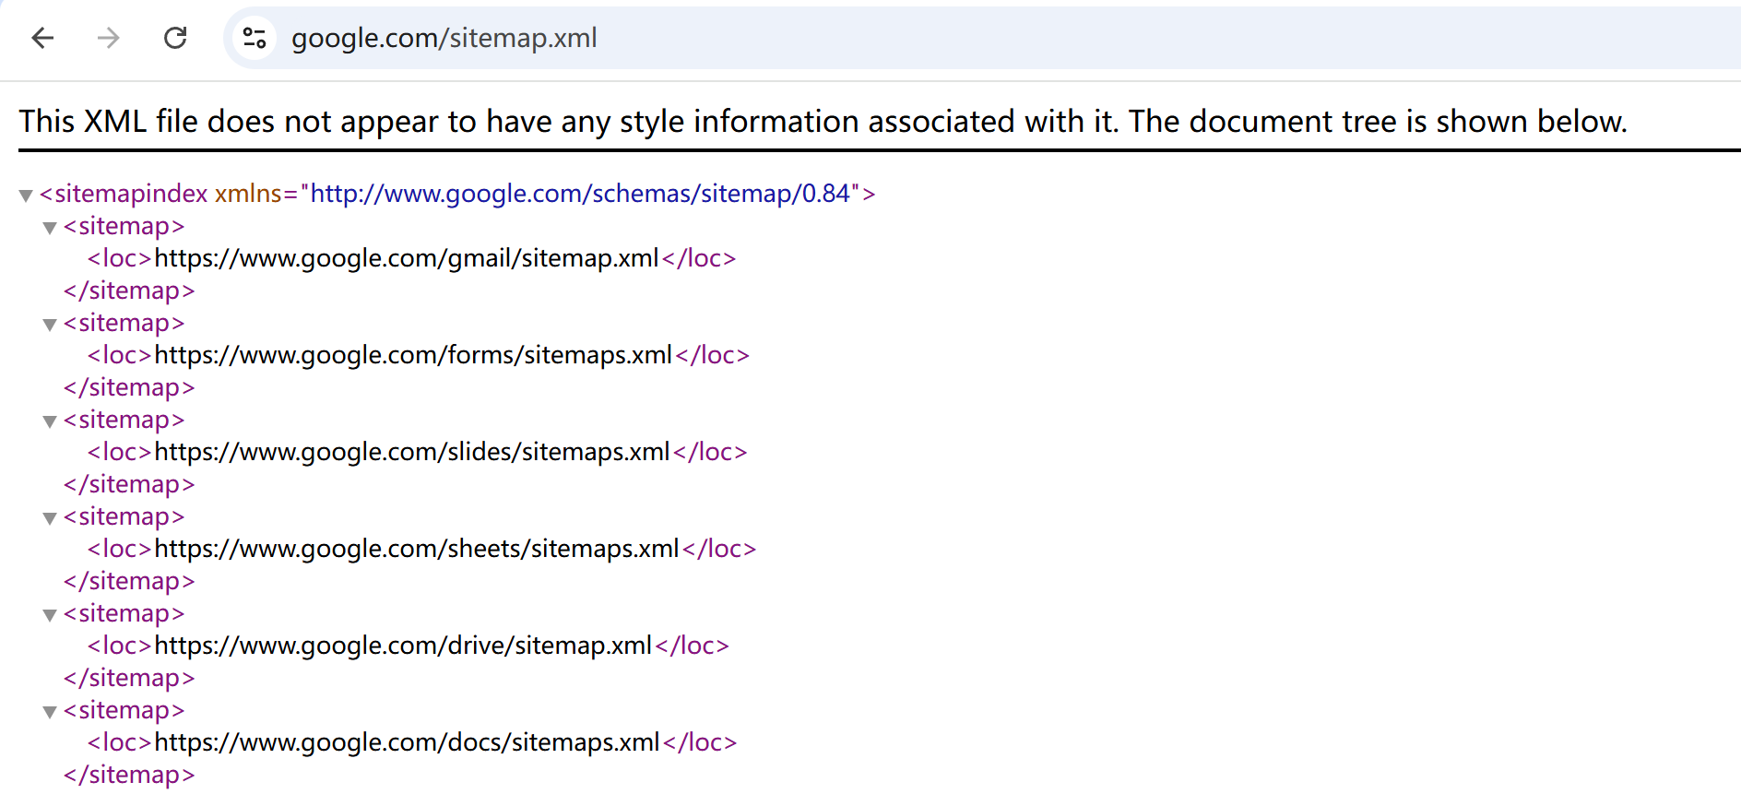1741x794 pixels.
Task: Click the sheets/sitemaps.xml URL text
Action: tap(417, 549)
